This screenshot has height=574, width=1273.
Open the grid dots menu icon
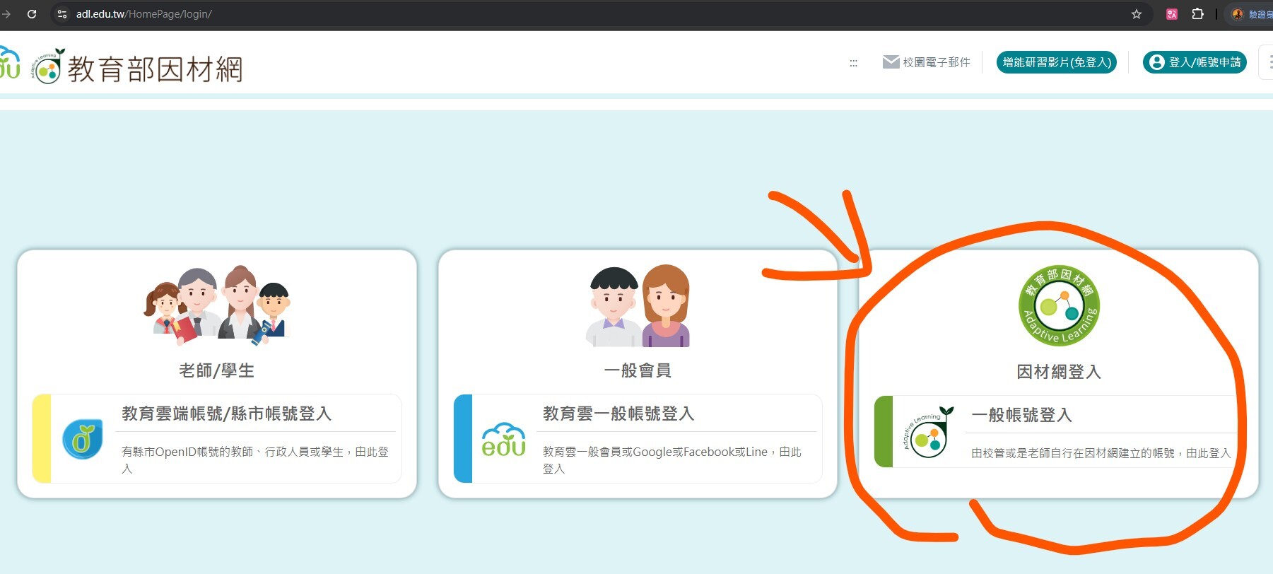point(853,63)
